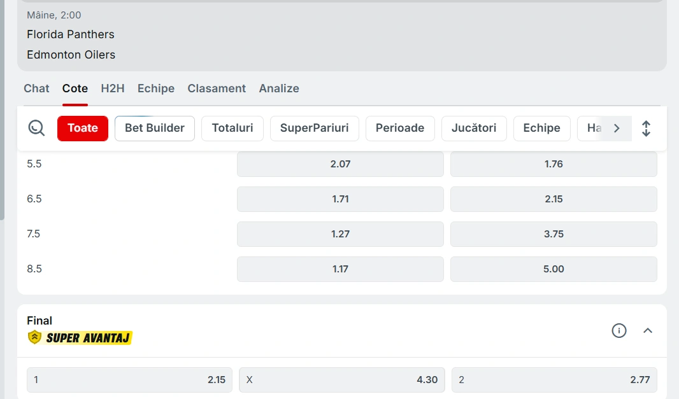Click the search magnifier icon
Viewport: 679px width, 399px height.
coord(37,129)
